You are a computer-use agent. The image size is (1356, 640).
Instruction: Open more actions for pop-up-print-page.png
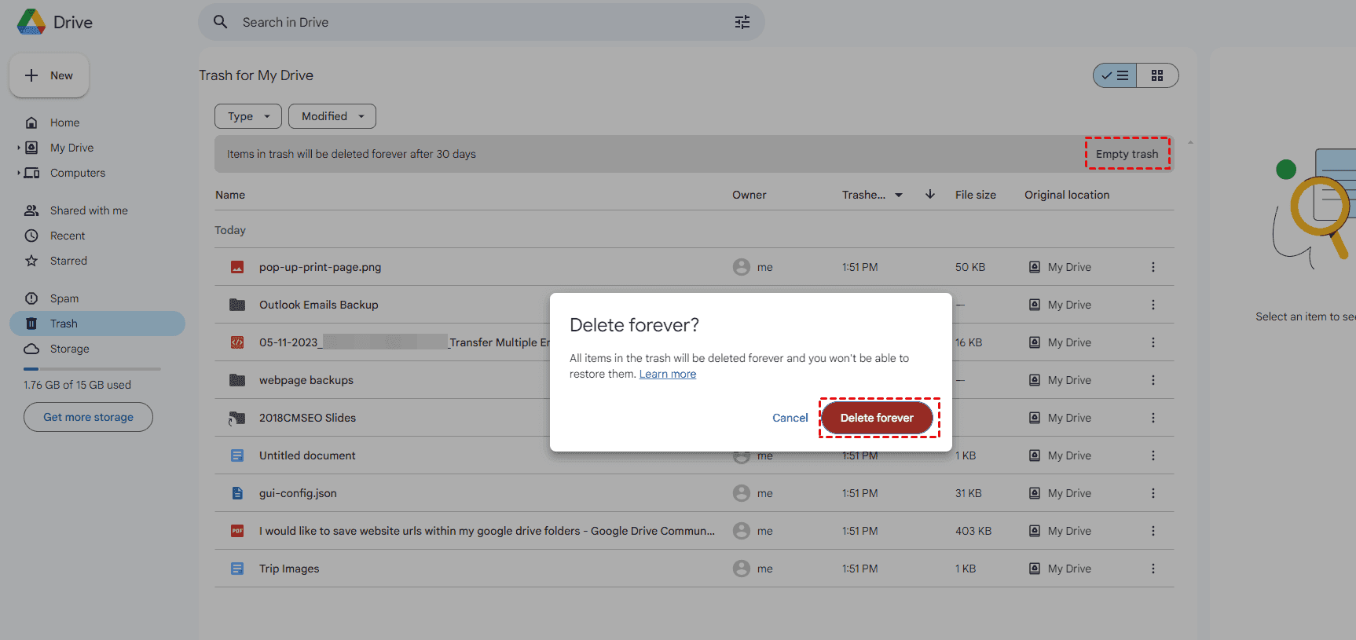[1153, 267]
